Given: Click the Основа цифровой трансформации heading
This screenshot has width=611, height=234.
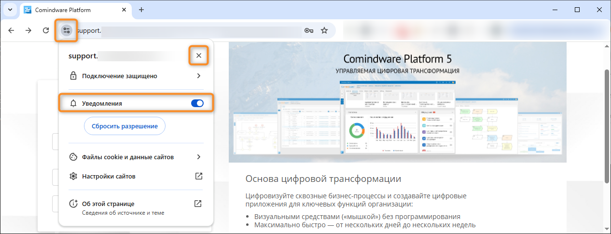Looking at the screenshot, I should [323, 179].
